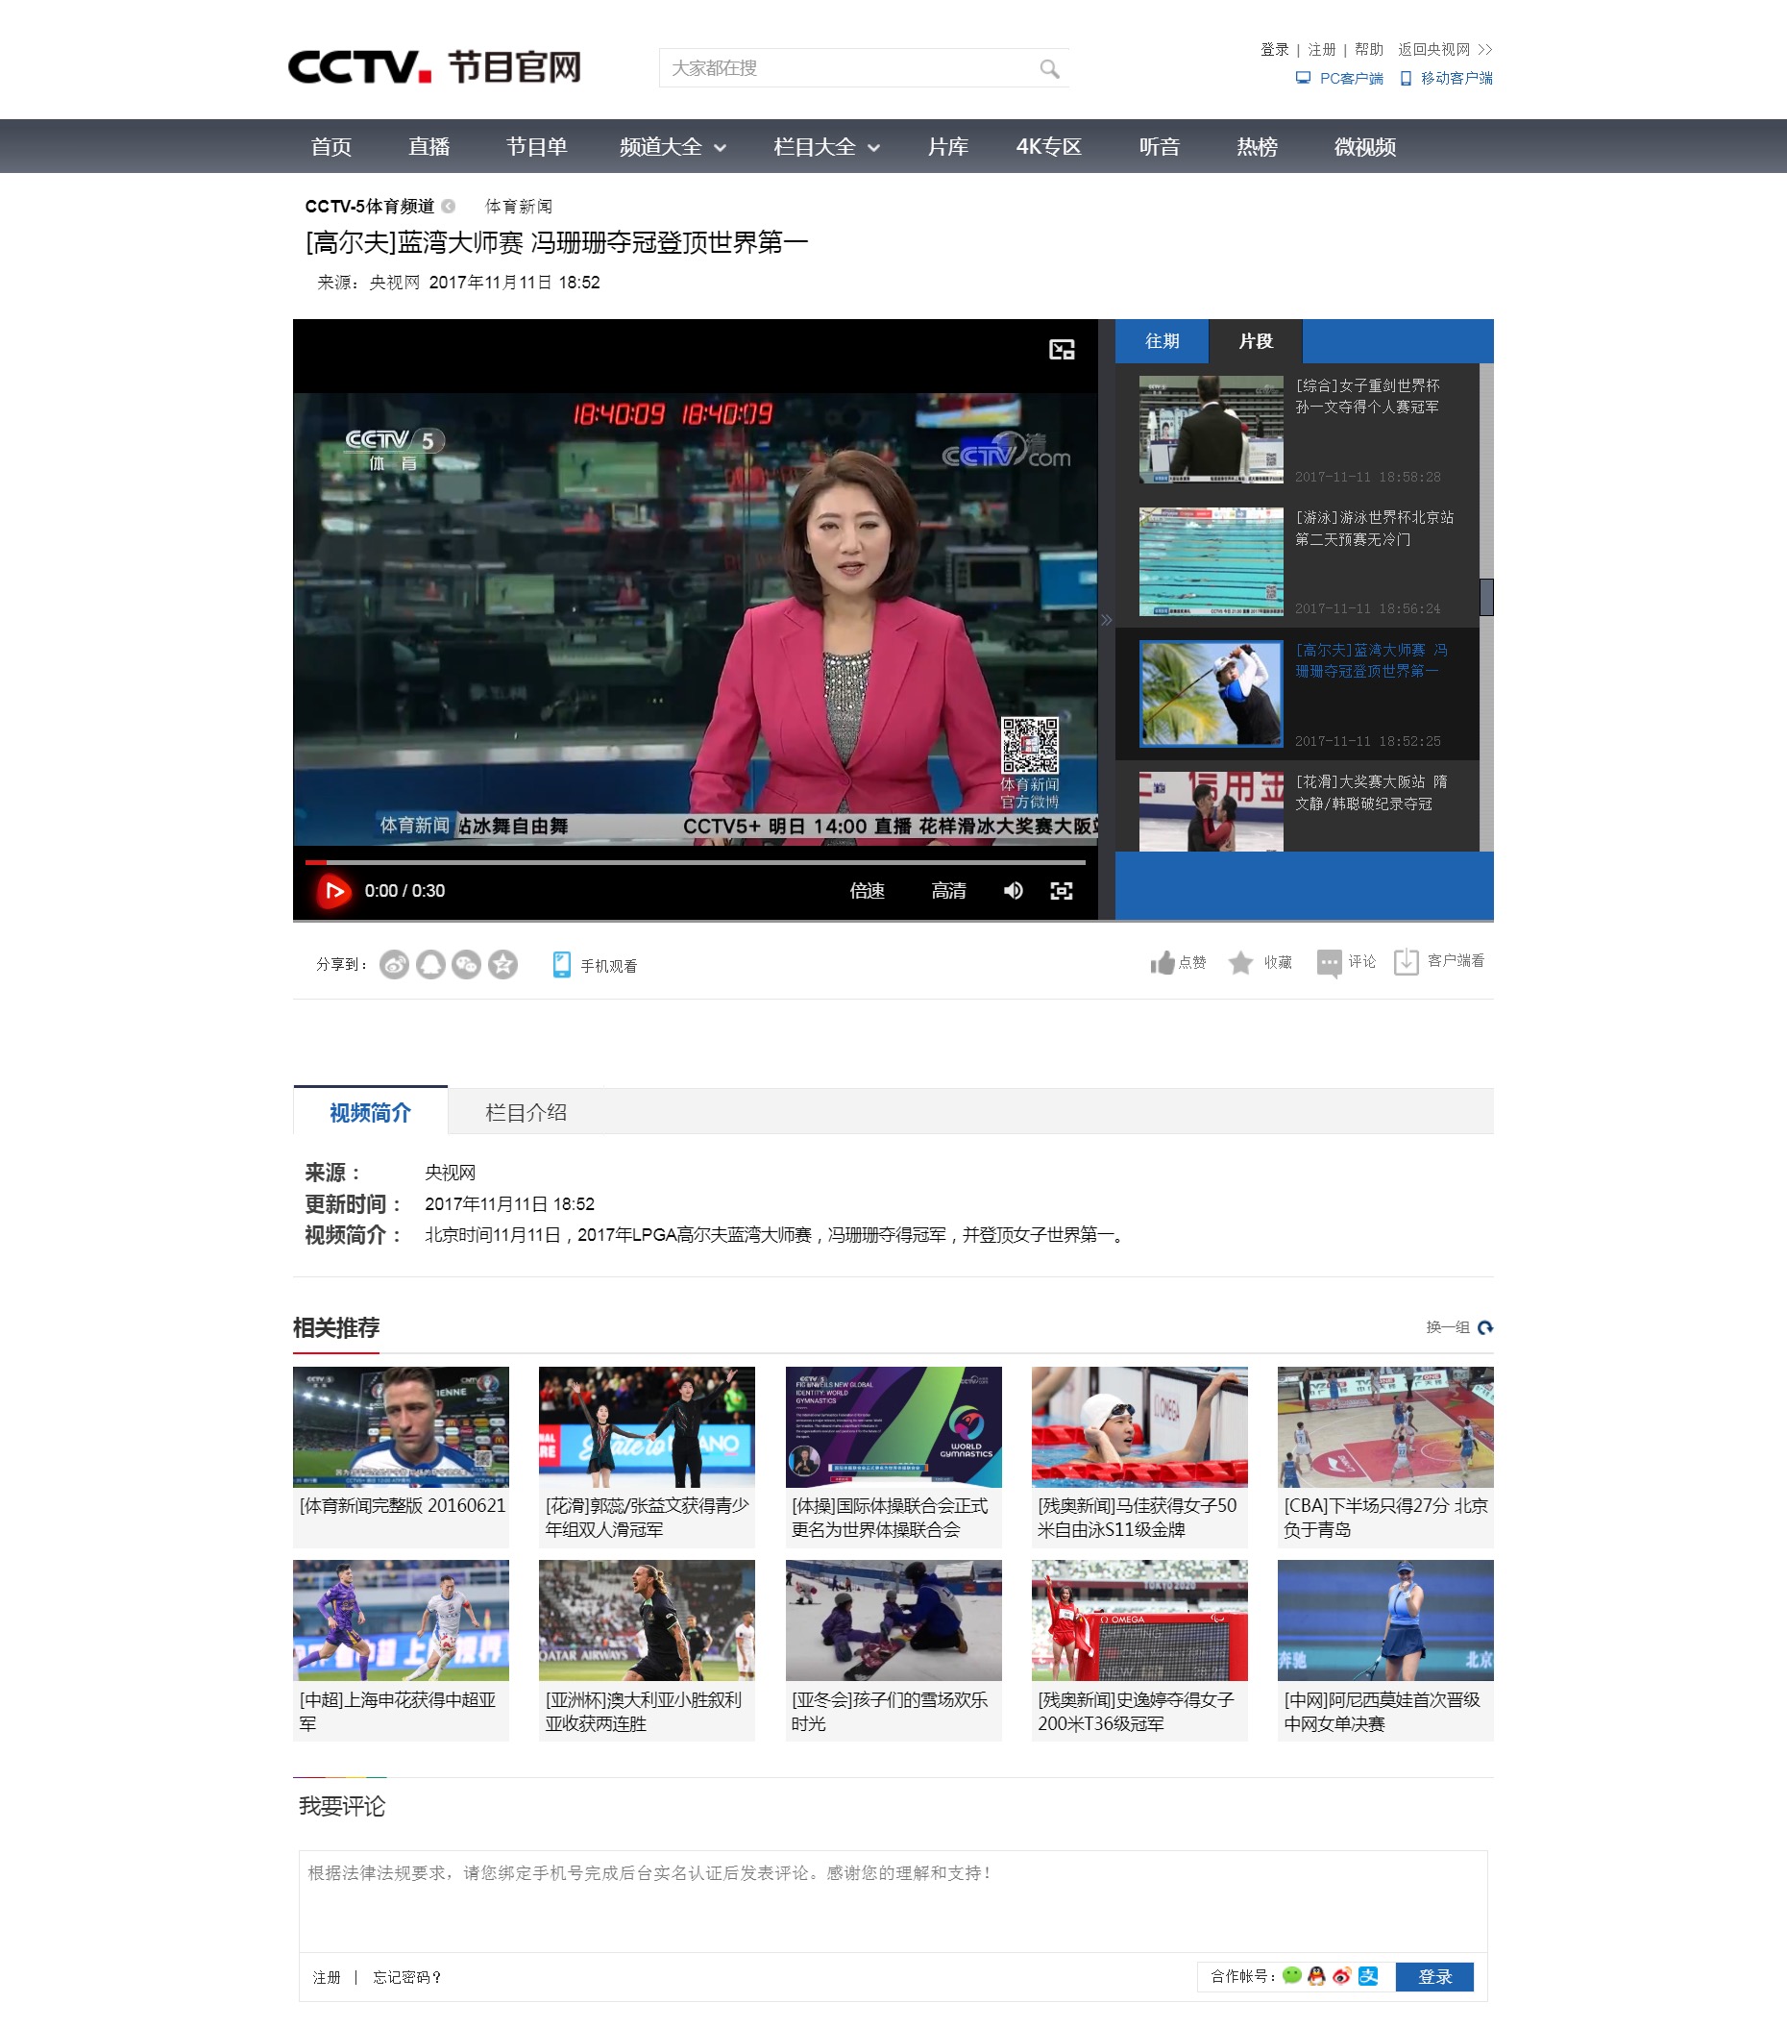The image size is (1787, 2028).
Task: Click into the comment text box
Action: pos(893,1901)
